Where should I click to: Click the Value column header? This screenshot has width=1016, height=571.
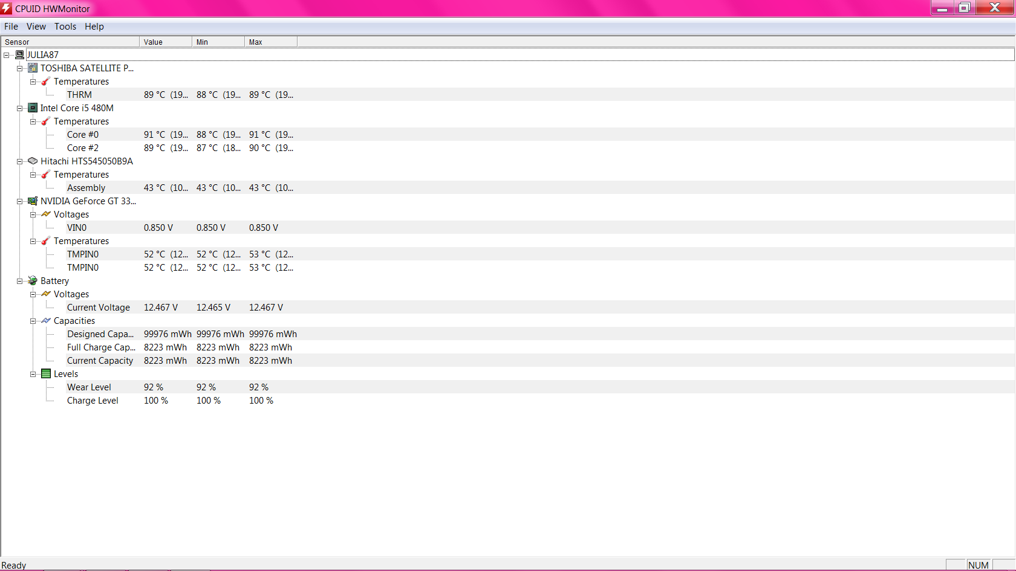click(x=166, y=42)
